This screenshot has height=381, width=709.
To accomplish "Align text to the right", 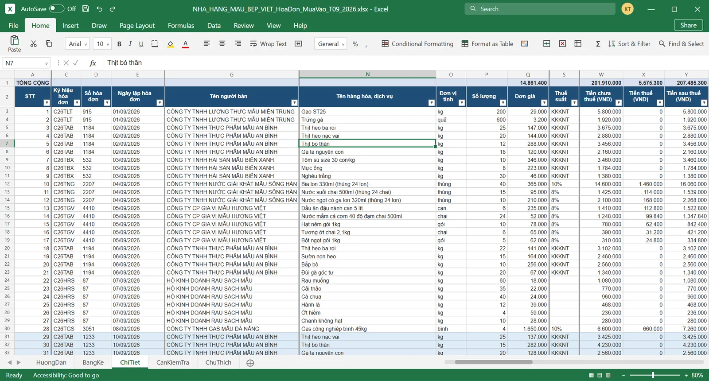I will coord(238,44).
